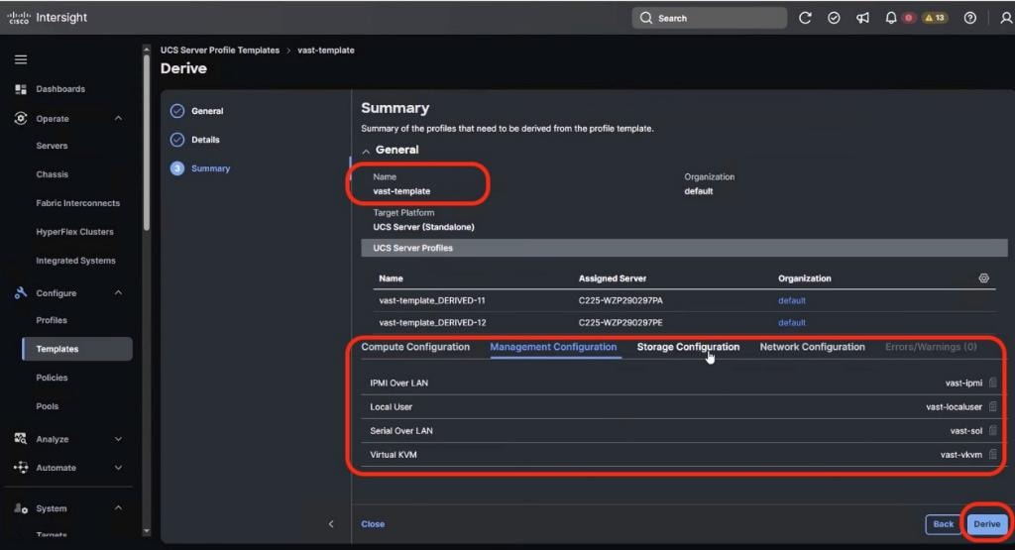Screen dimensions: 1015x550
Task: Collapse the Configure menu section
Action: (119, 293)
